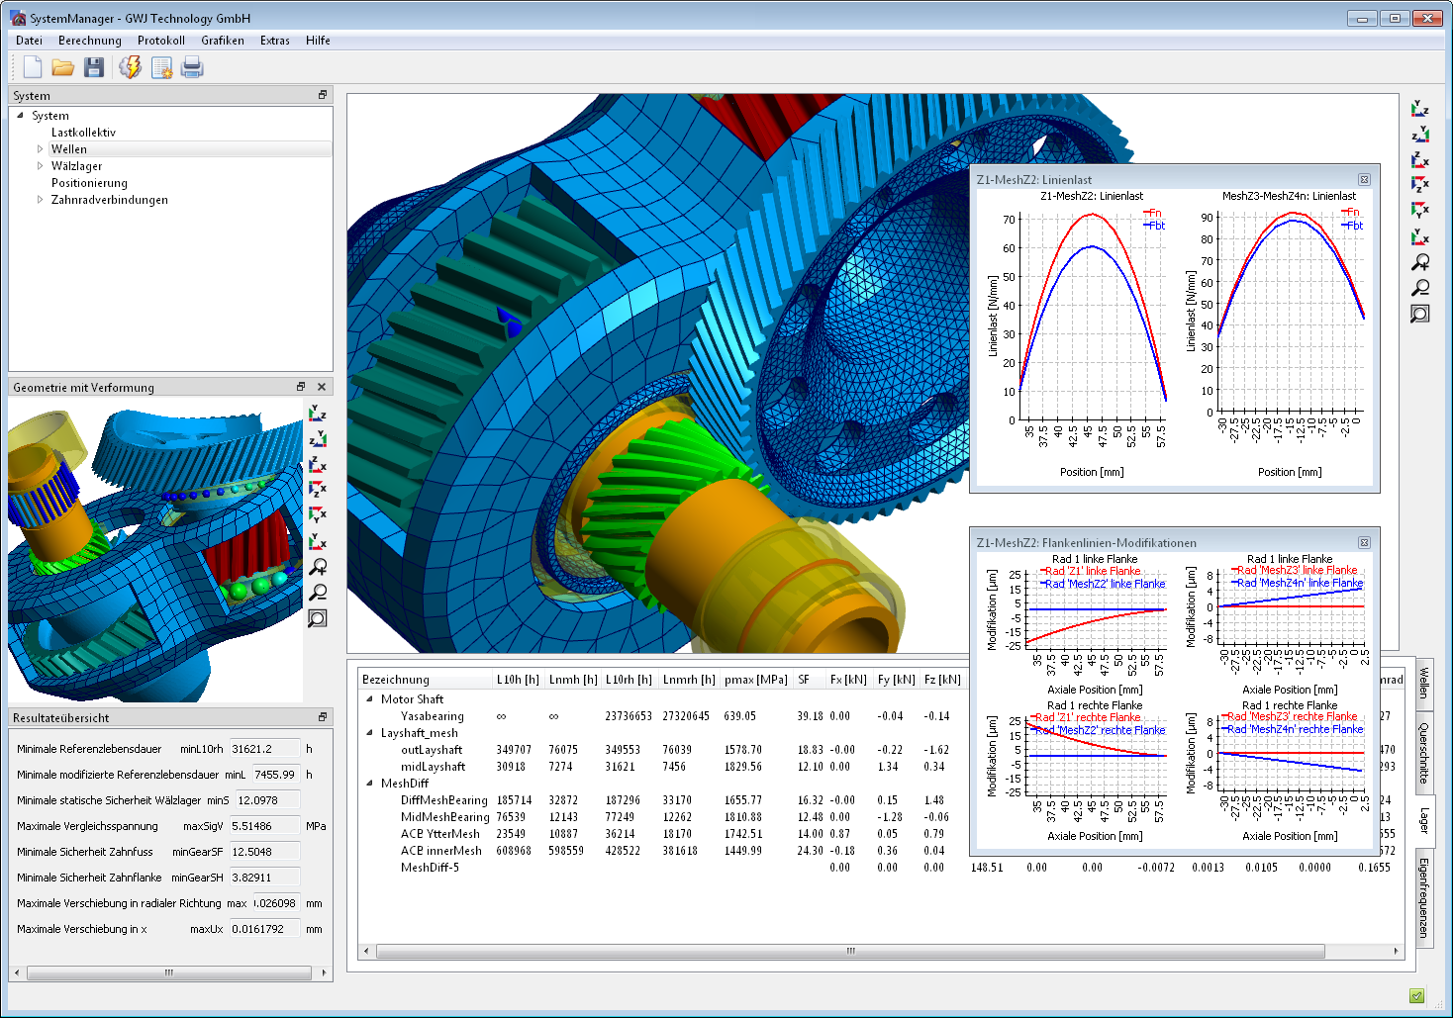Image resolution: width=1453 pixels, height=1018 pixels.
Task: Close the Geometrie mit Verformung panel
Action: [x=322, y=387]
